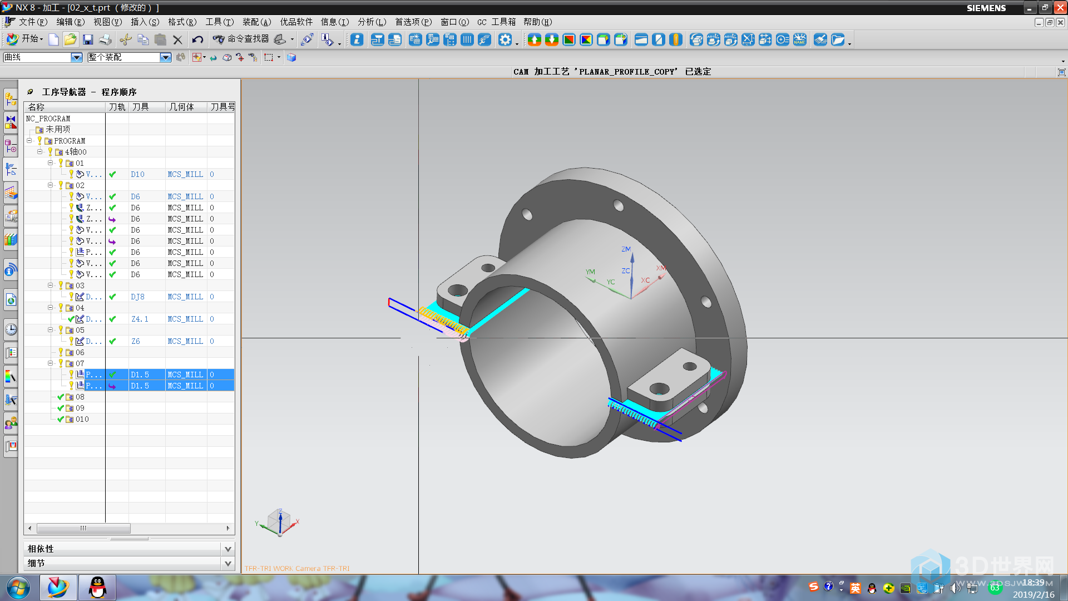
Task: Click the 刀轨 column header
Action: pos(117,107)
